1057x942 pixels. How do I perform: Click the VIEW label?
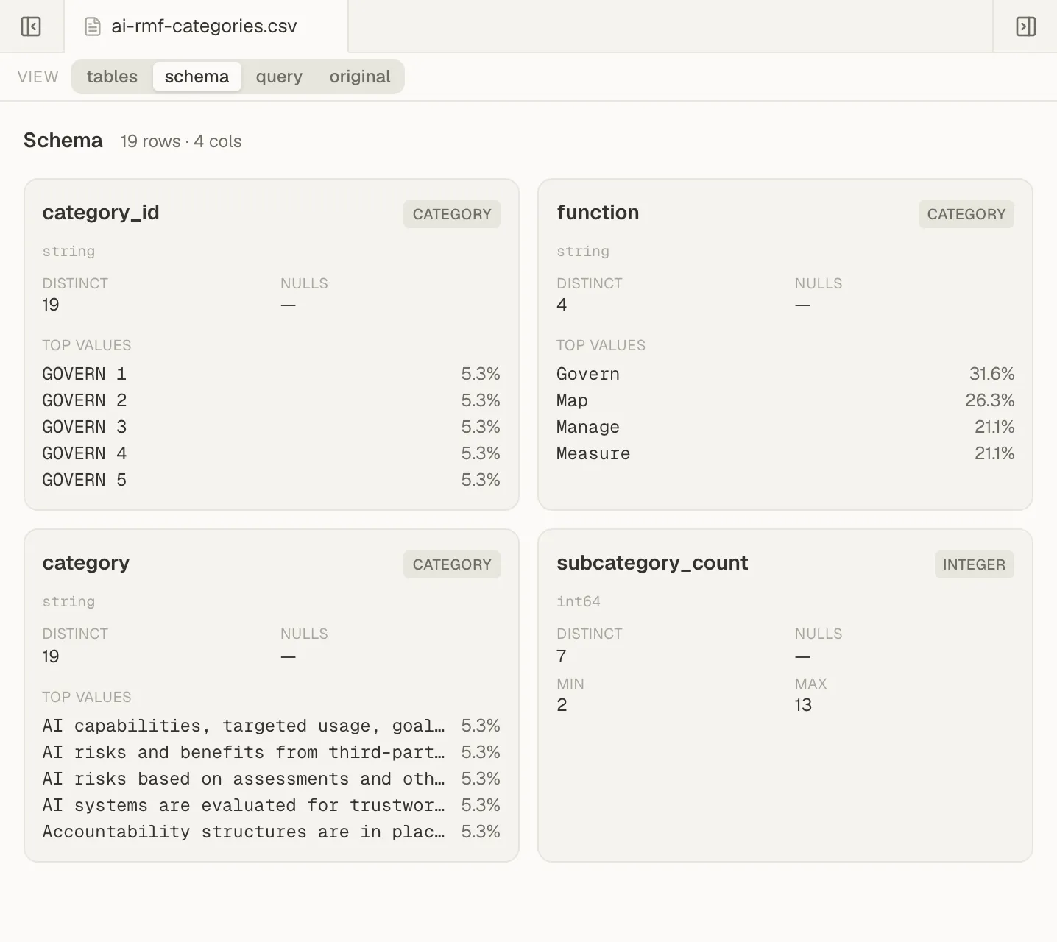(38, 77)
